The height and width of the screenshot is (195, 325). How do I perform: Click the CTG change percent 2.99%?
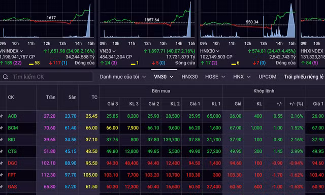tap(297, 151)
